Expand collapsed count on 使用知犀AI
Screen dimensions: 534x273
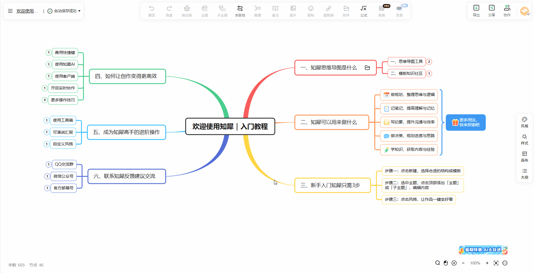(x=49, y=65)
